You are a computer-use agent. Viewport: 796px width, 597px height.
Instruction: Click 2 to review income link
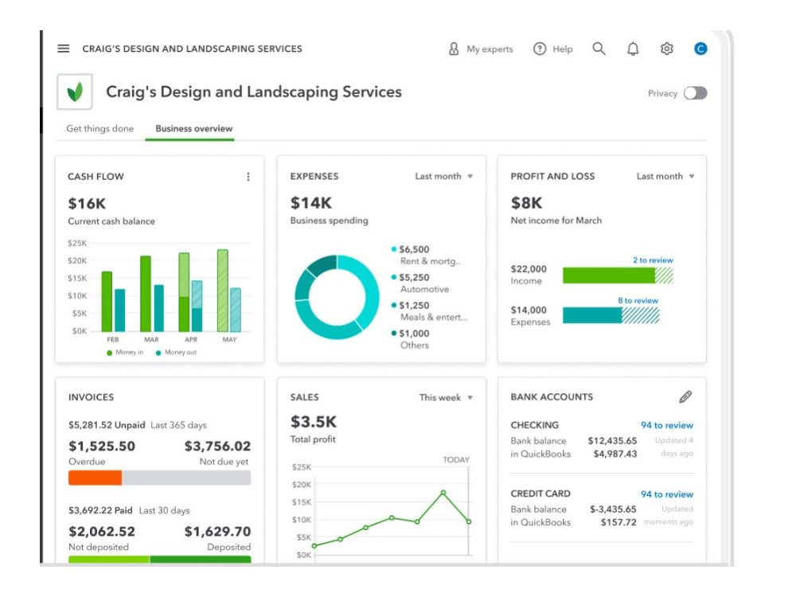tap(653, 260)
